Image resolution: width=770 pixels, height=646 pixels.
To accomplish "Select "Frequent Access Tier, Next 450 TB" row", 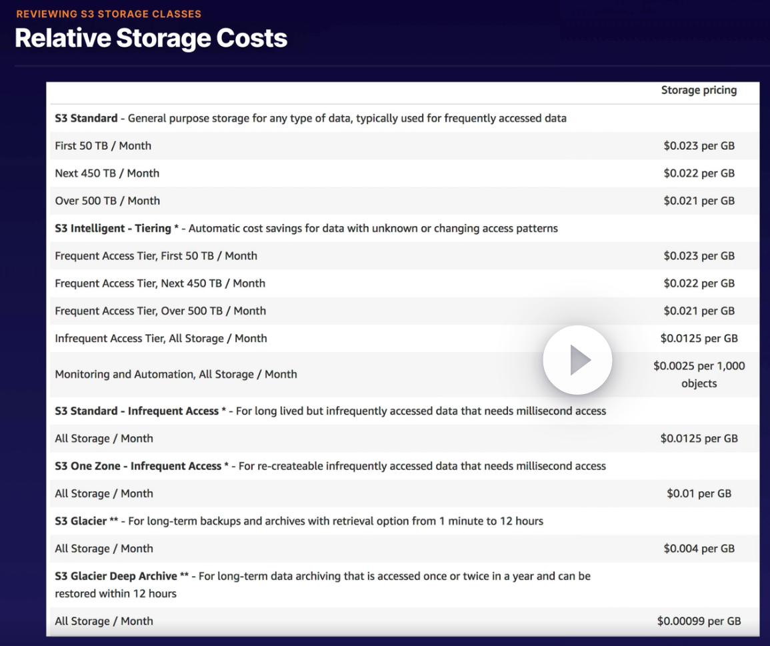I will pyautogui.click(x=160, y=283).
